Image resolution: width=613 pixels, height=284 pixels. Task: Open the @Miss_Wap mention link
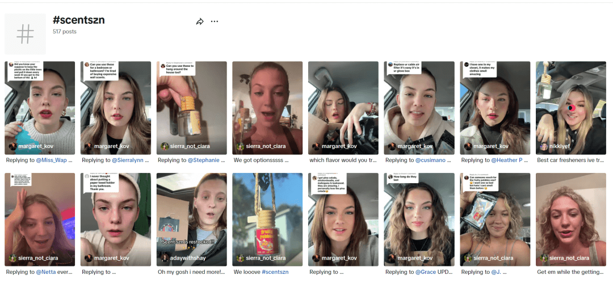click(55, 160)
